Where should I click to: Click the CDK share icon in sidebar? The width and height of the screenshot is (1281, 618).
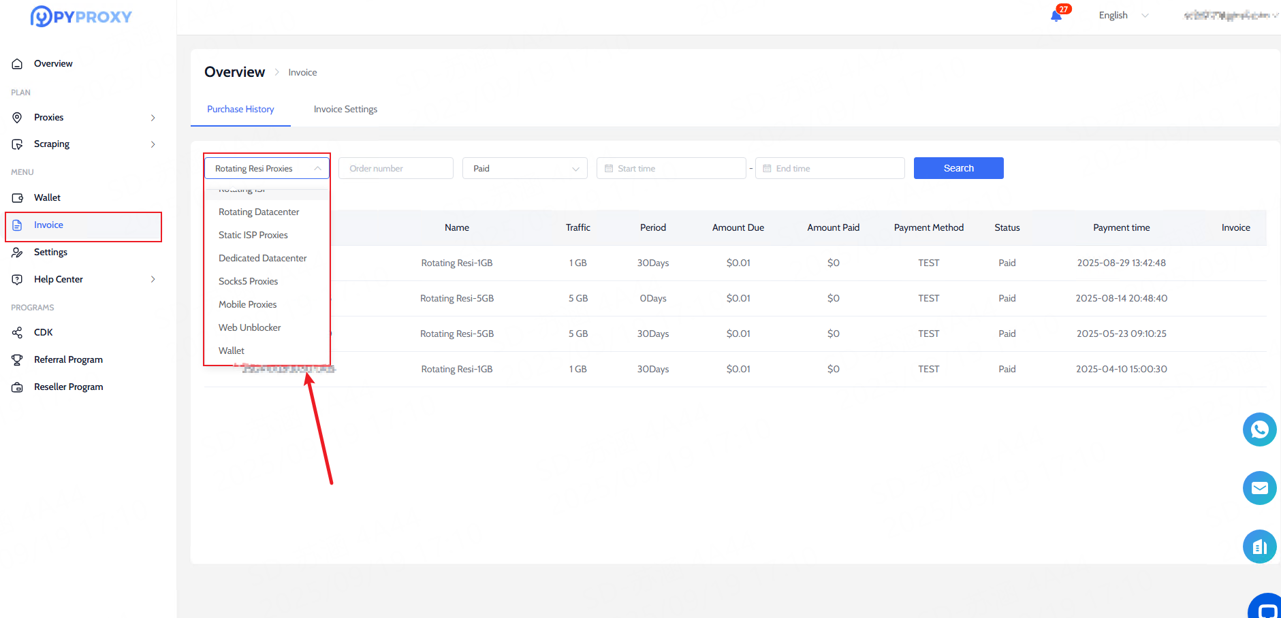coord(18,333)
